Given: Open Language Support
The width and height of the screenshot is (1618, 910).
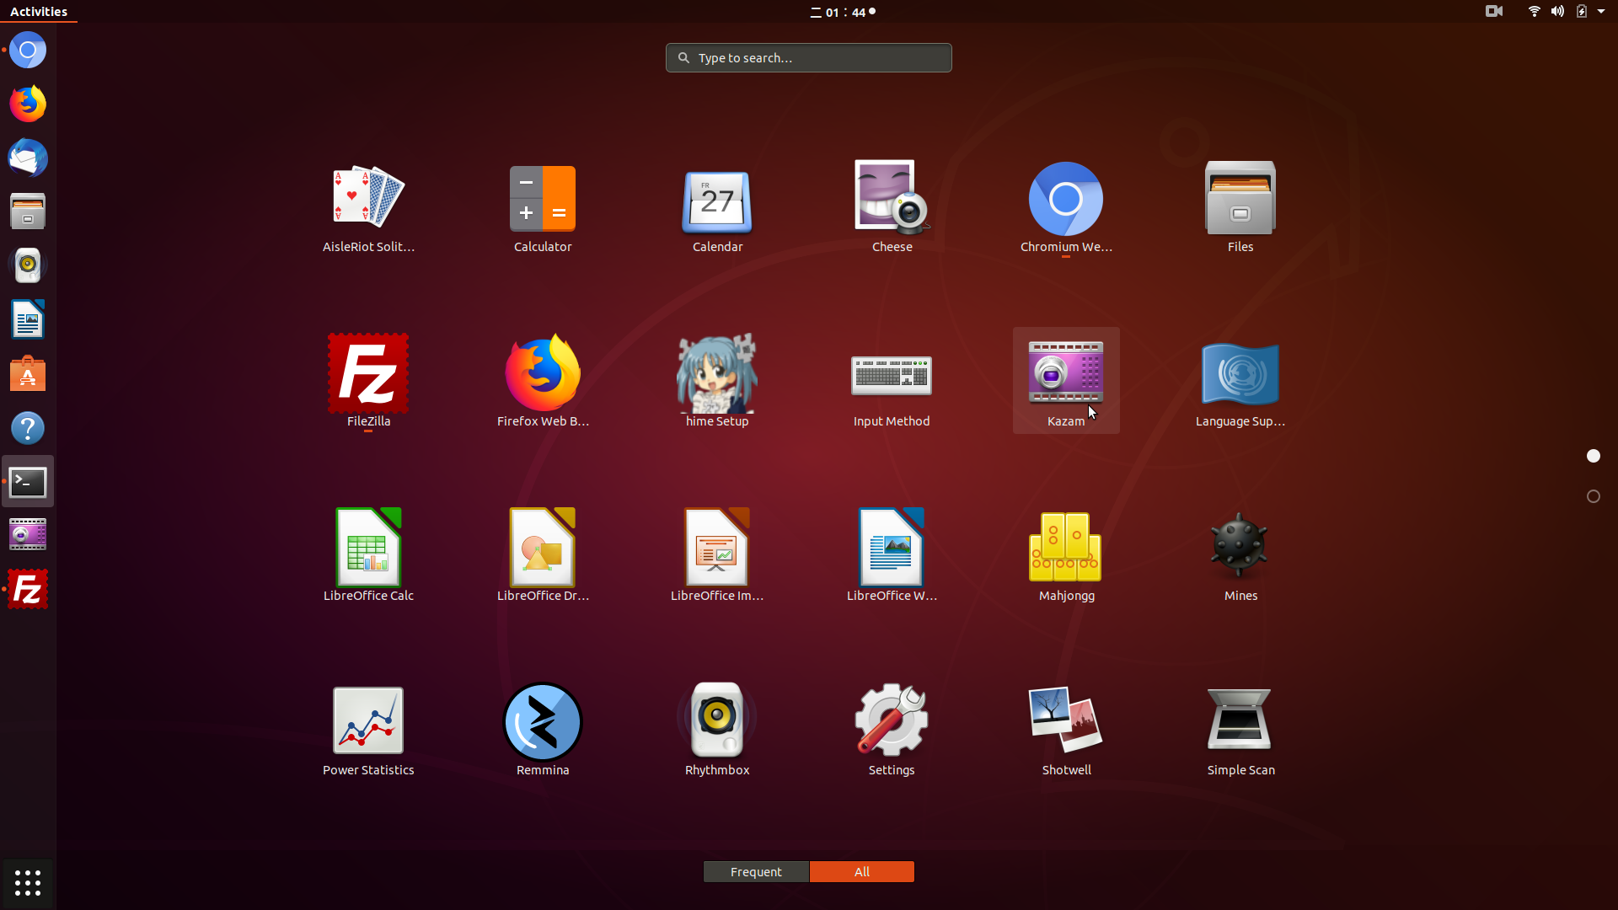Looking at the screenshot, I should click(x=1240, y=381).
